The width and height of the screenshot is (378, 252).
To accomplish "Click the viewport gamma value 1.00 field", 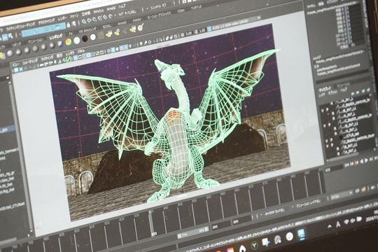I will tap(202, 31).
